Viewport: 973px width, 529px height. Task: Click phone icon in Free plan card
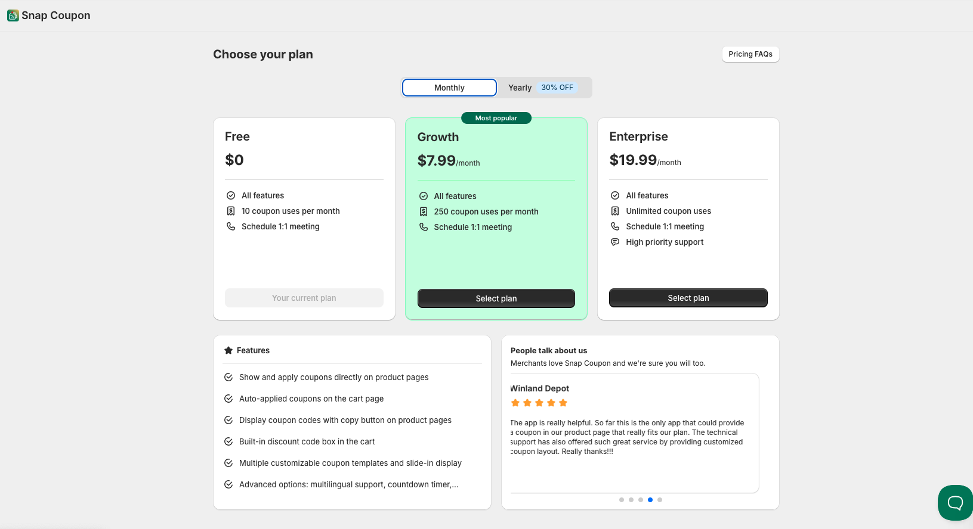pos(231,226)
